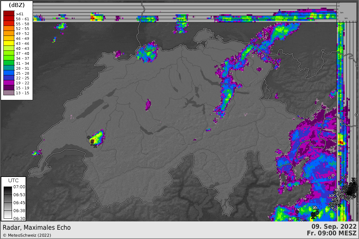Viewport: 359px width, 239px height.
Task: Select the 52 - 55 legend swatch
Action: [9, 28]
